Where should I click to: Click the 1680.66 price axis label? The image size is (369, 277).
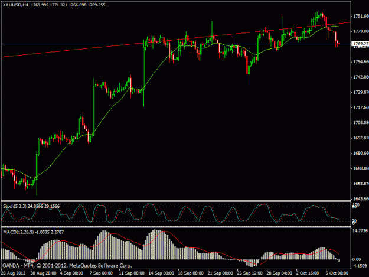coord(361,153)
